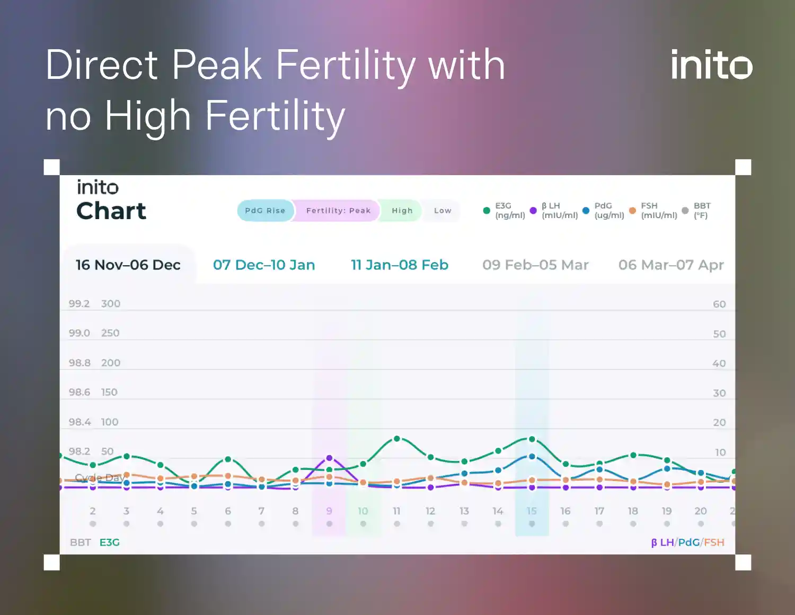Select the Low fertility pill
The image size is (795, 615).
pos(443,211)
